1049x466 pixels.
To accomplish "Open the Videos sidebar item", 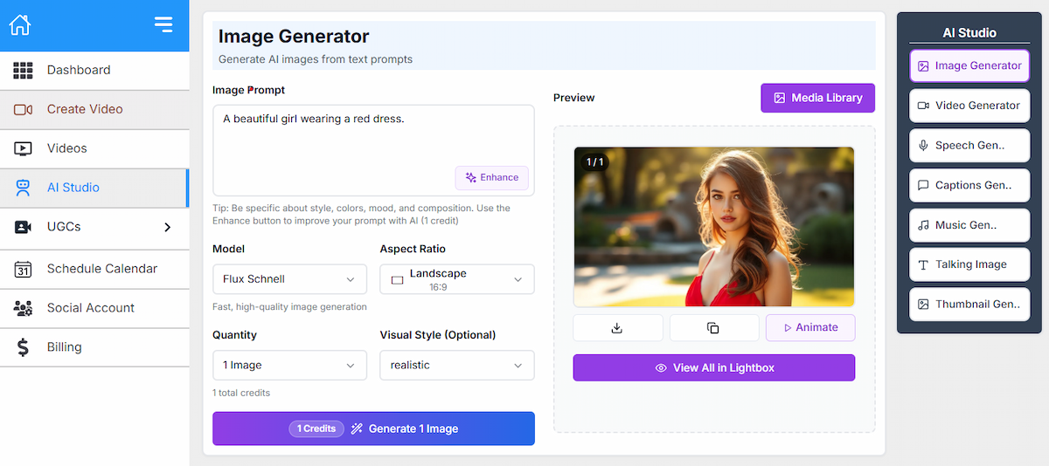I will coord(94,148).
